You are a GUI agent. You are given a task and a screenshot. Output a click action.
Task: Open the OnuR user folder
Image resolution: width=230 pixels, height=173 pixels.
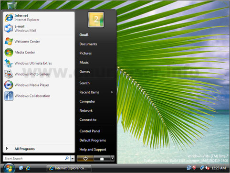84,35
